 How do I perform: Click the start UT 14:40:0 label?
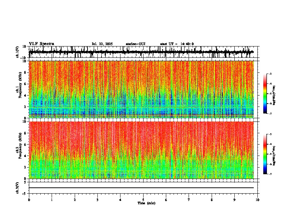pyautogui.click(x=177, y=44)
